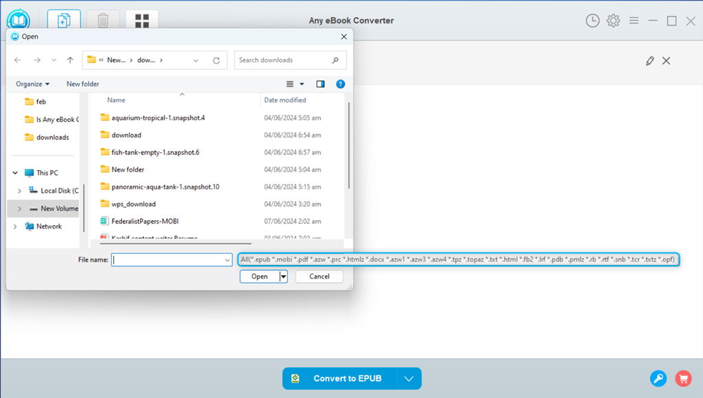The image size is (703, 398).
Task: Click the 'dow...' path segment in address bar
Action: 146,60
